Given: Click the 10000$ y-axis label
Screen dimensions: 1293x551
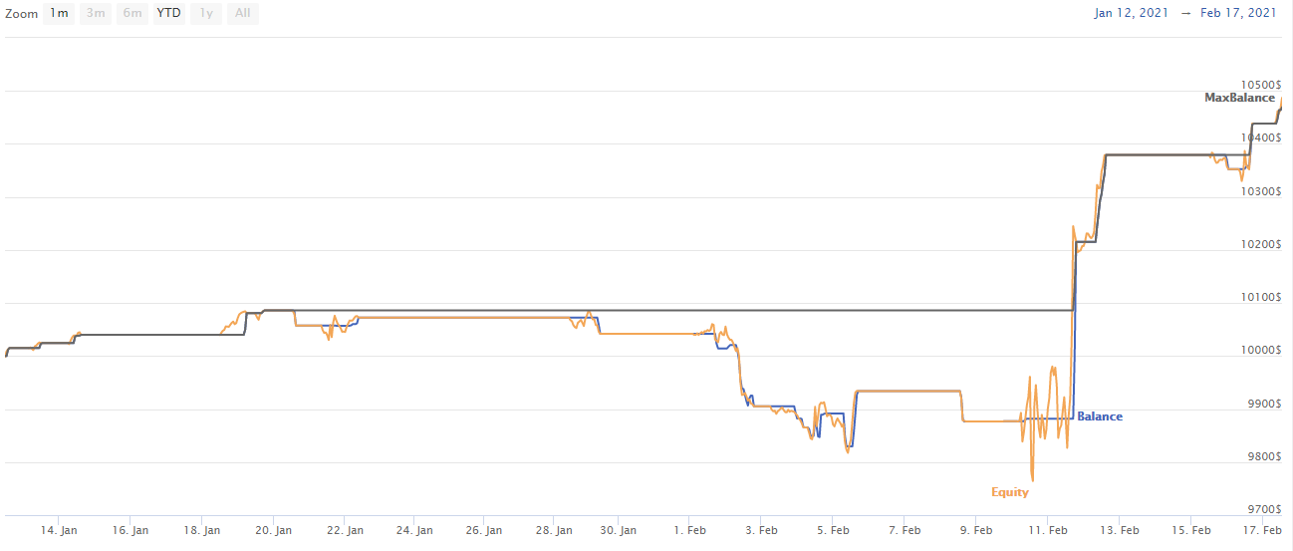Looking at the screenshot, I should point(1262,350).
